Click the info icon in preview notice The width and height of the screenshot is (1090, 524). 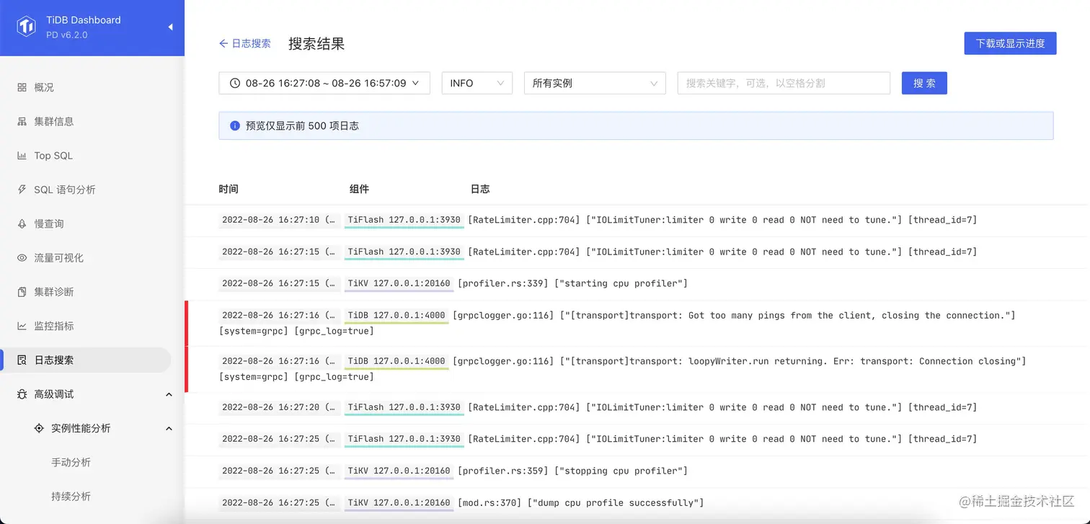(234, 125)
